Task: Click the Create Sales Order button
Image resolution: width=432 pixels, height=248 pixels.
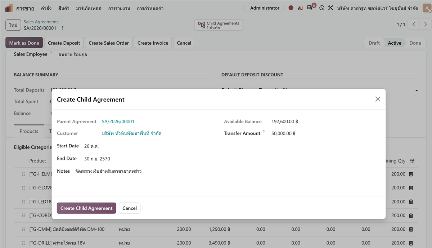Action: coord(109,43)
